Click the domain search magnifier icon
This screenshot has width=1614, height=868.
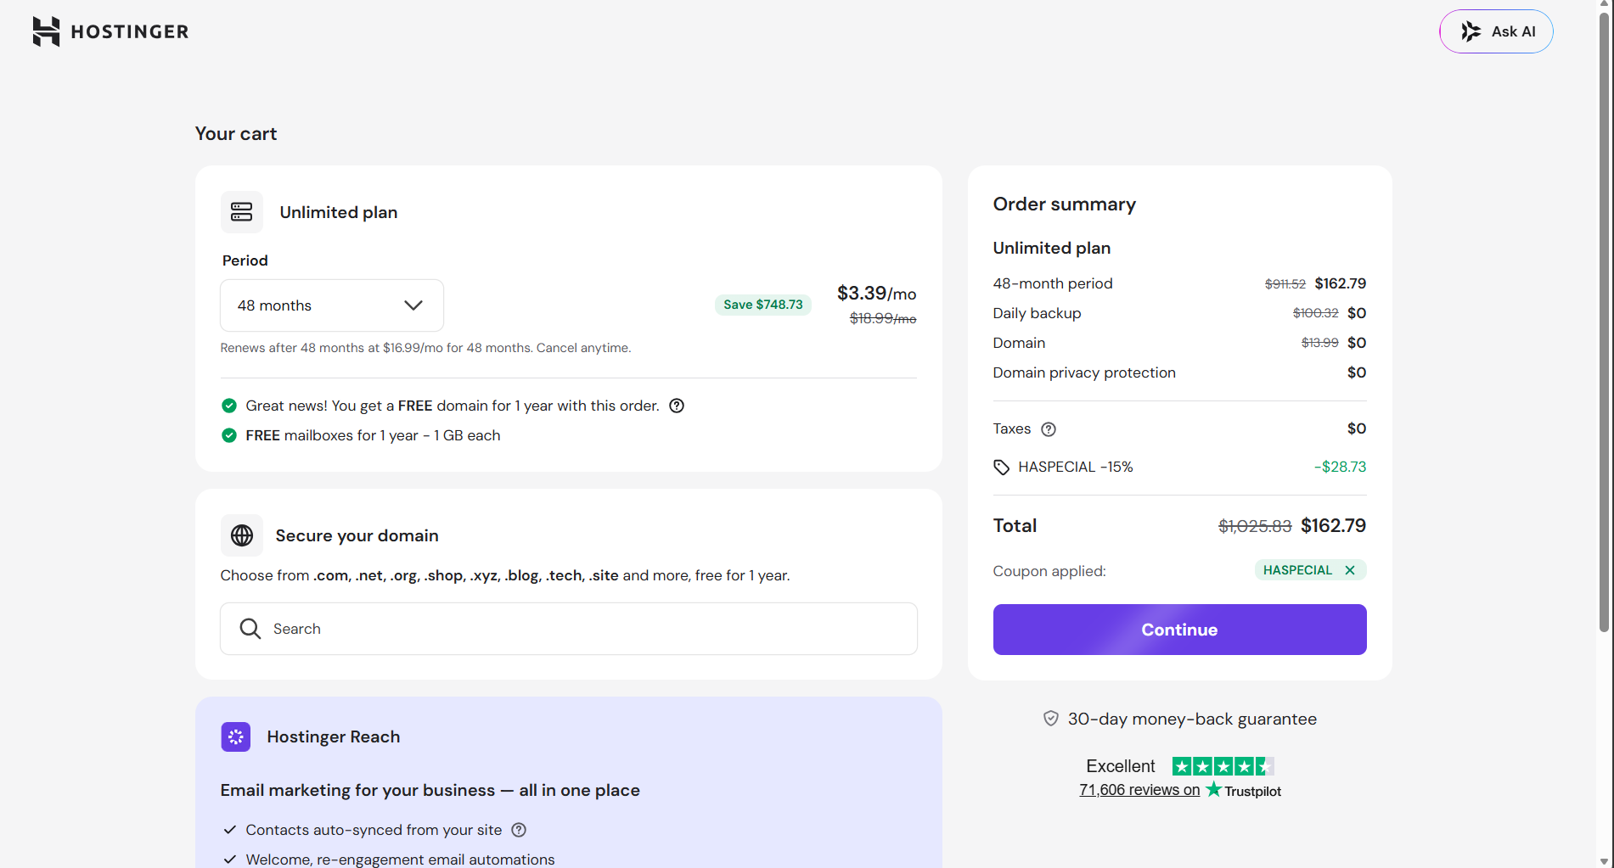tap(250, 629)
